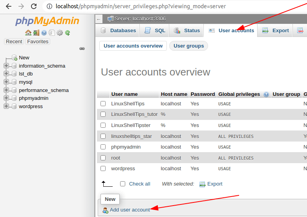This screenshot has width=307, height=217.
Task: Open MySQL documentation pages icon
Action: [x=52, y=33]
